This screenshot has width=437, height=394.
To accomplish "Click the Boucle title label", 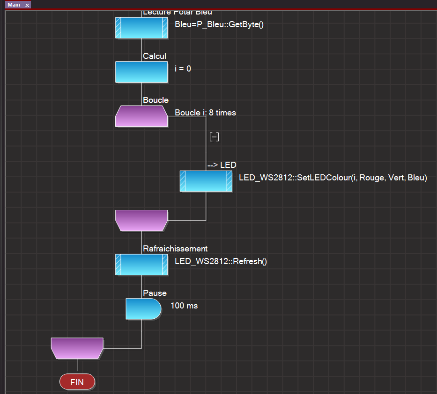I will [x=156, y=100].
